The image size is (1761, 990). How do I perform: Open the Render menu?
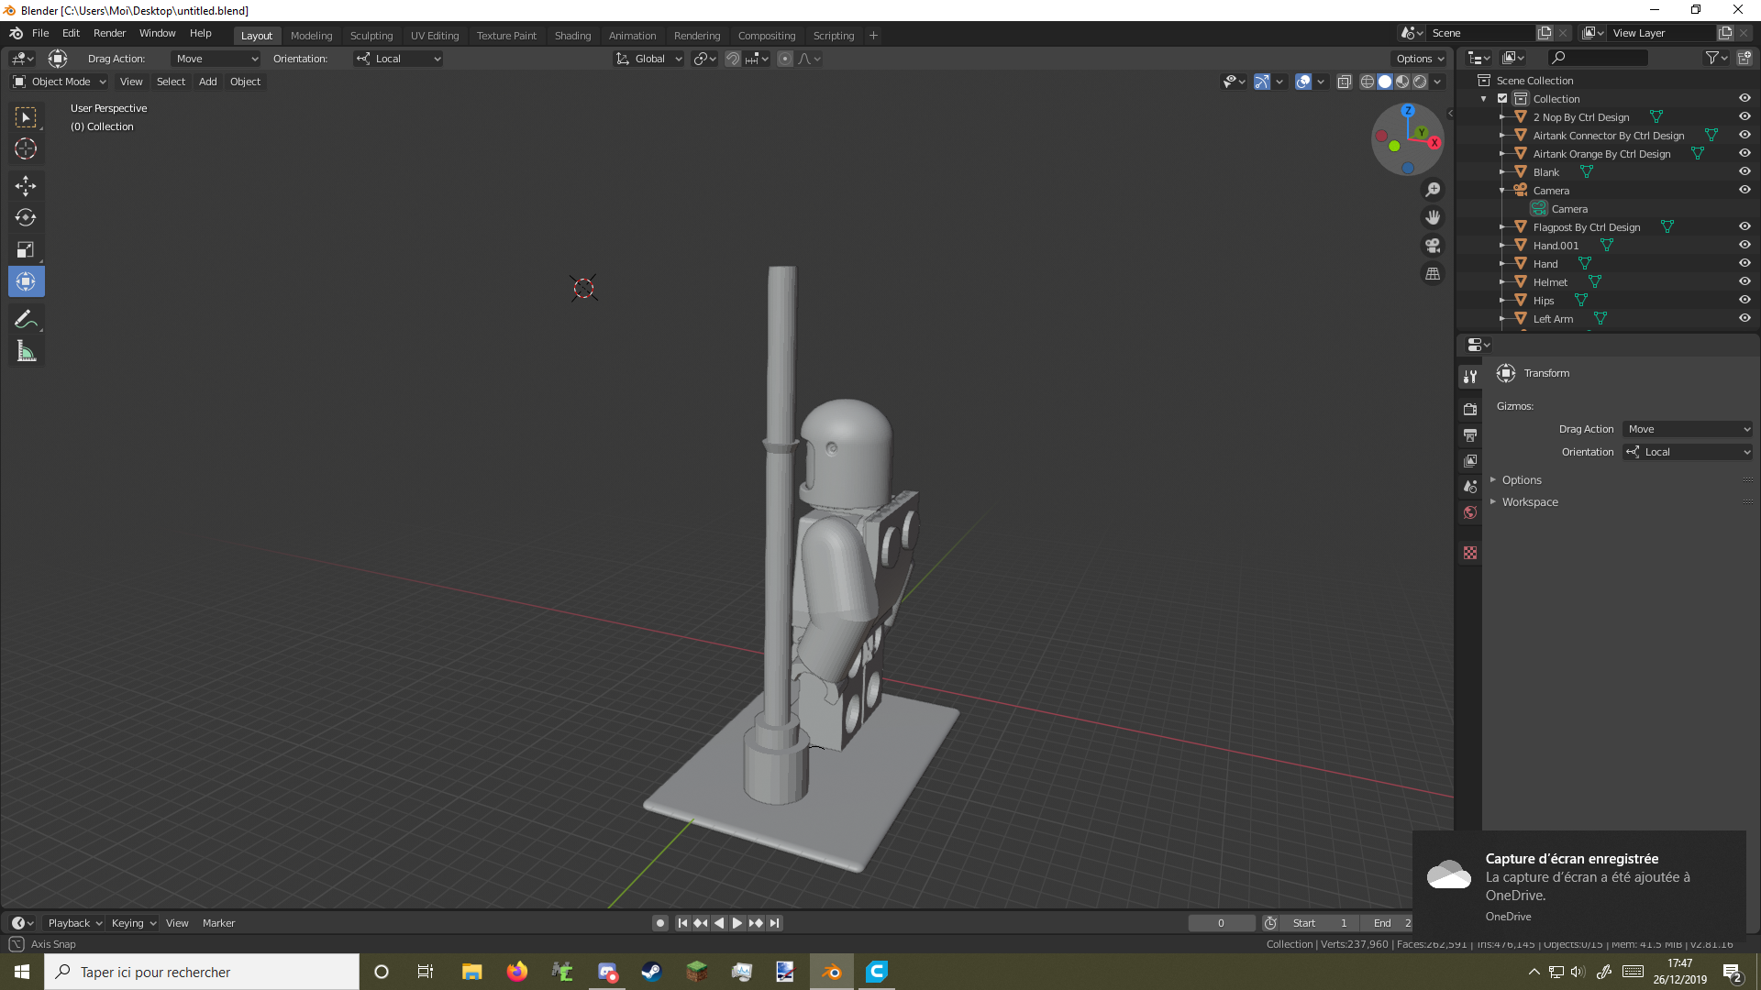click(x=109, y=33)
